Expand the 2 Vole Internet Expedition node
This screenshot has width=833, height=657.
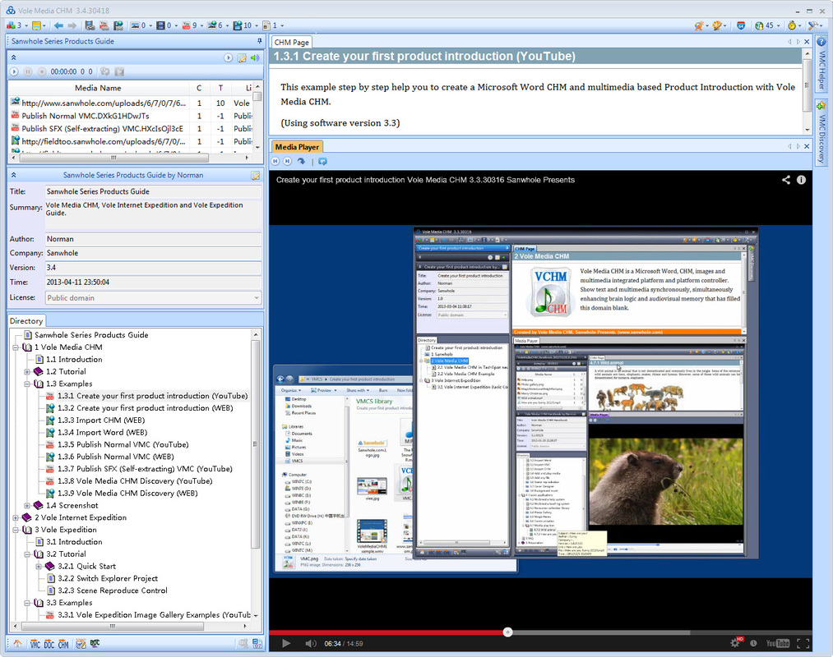point(16,517)
